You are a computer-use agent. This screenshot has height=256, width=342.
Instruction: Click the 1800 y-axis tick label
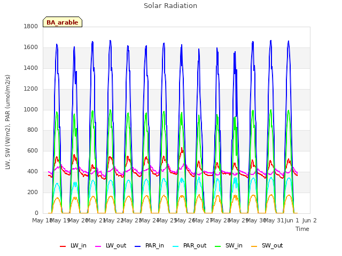[31, 27]
